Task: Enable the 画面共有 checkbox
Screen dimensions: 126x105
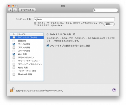Action: (x=14, y=41)
